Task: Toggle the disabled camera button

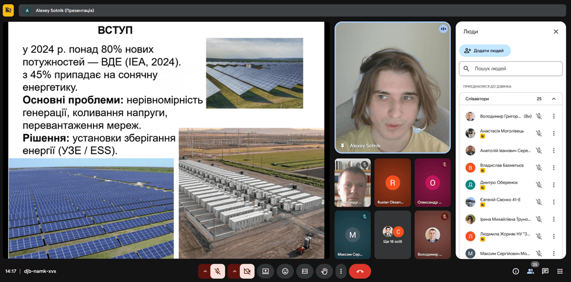Action: (247, 271)
